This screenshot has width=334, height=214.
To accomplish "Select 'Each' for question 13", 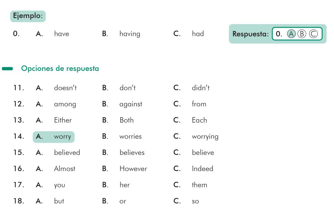I will tap(199, 120).
